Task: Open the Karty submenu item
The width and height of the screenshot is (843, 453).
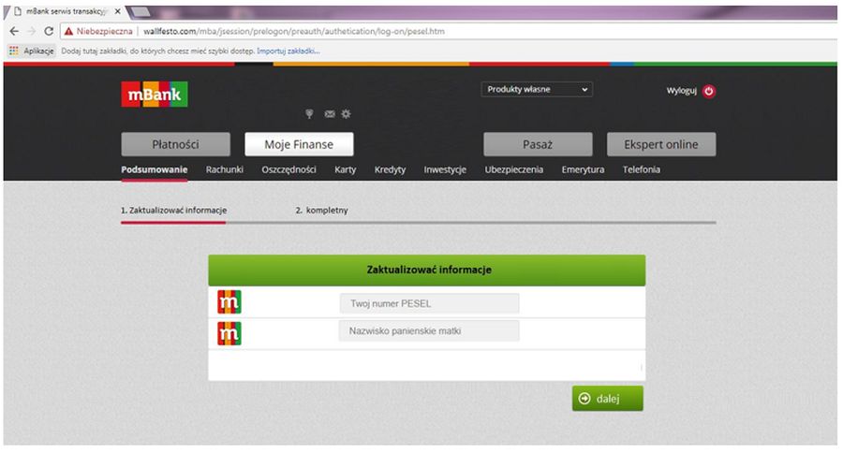Action: tap(345, 169)
